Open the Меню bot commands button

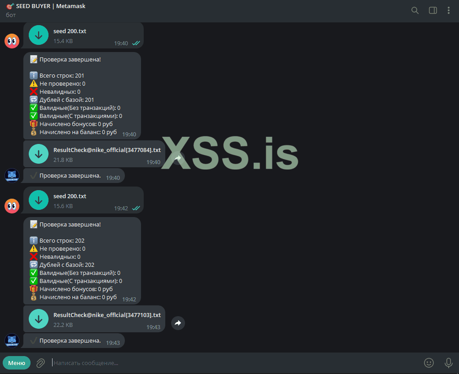point(17,363)
